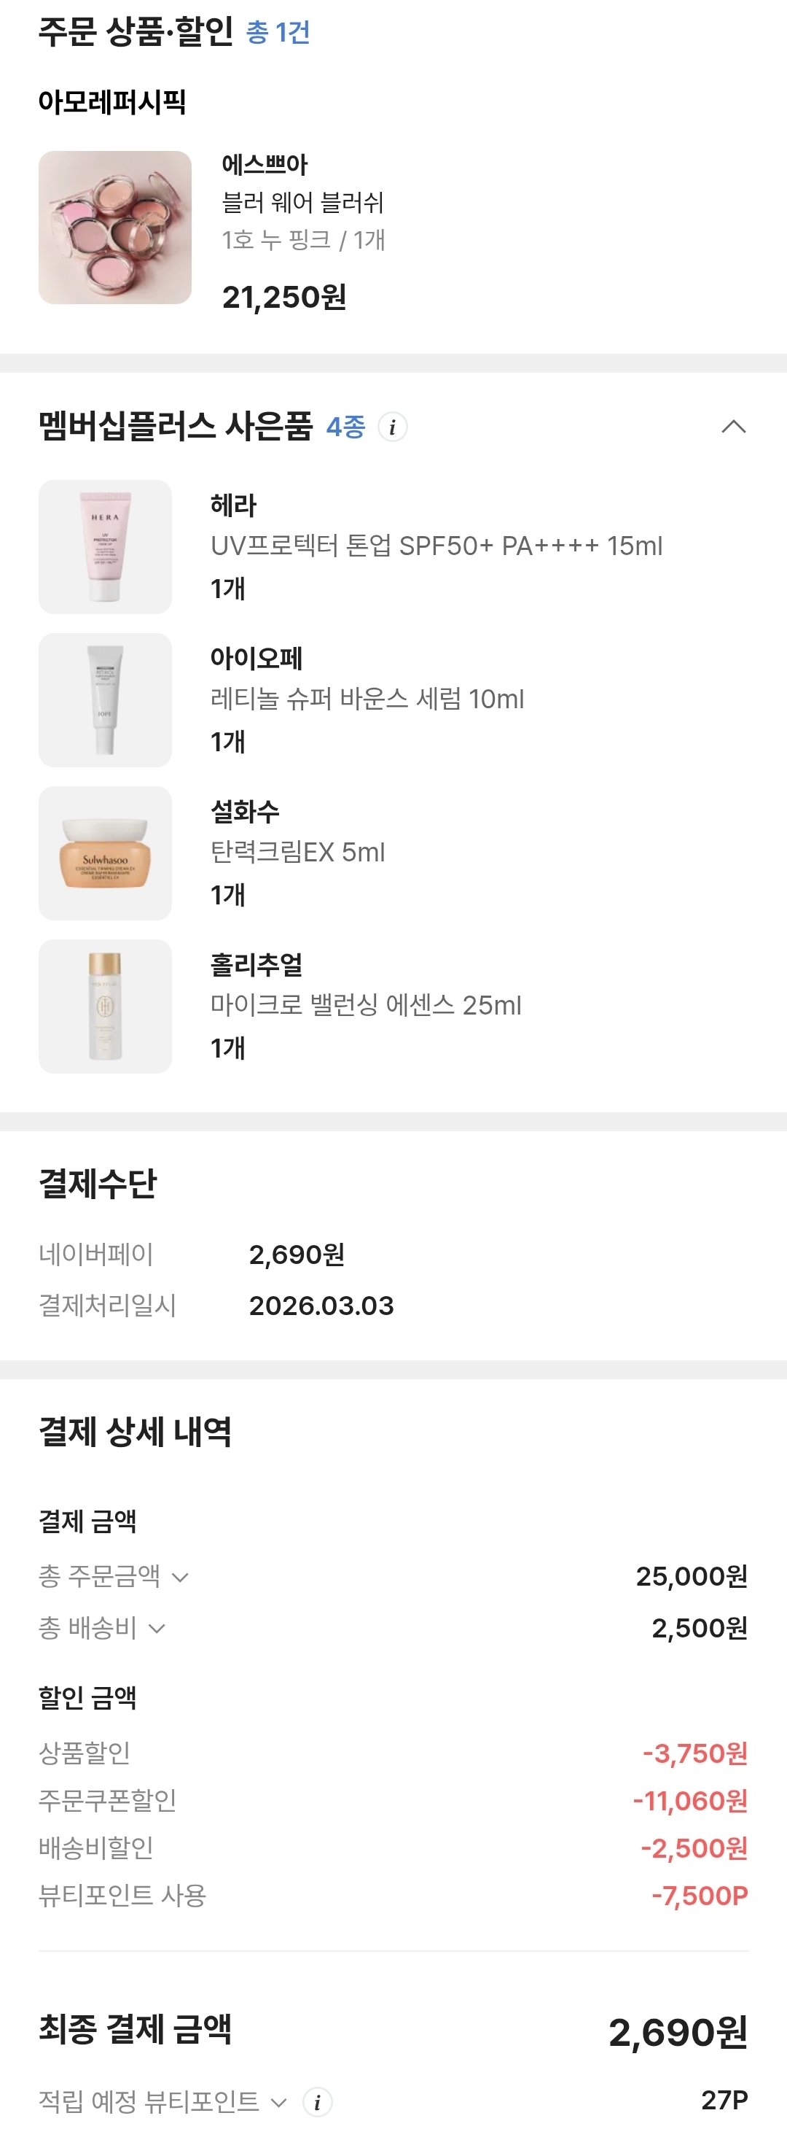
Task: Tap the 블러 웨어 블러쉬 product name
Action: tap(302, 203)
